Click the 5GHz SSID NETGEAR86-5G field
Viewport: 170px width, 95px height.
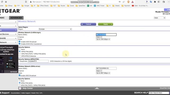click(x=106, y=68)
